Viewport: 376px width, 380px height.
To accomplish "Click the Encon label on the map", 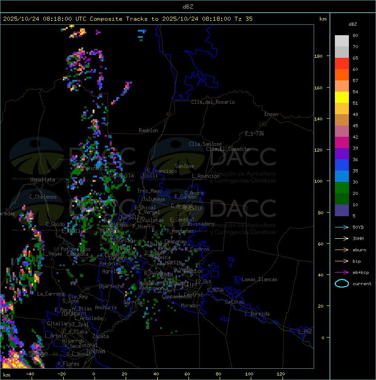I will click(x=271, y=114).
